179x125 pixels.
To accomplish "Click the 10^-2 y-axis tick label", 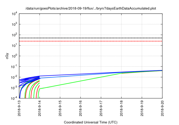I will (14, 77).
